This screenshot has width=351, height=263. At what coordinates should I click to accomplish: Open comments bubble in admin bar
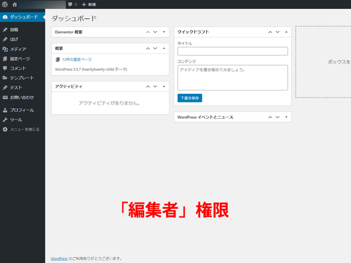72,4
